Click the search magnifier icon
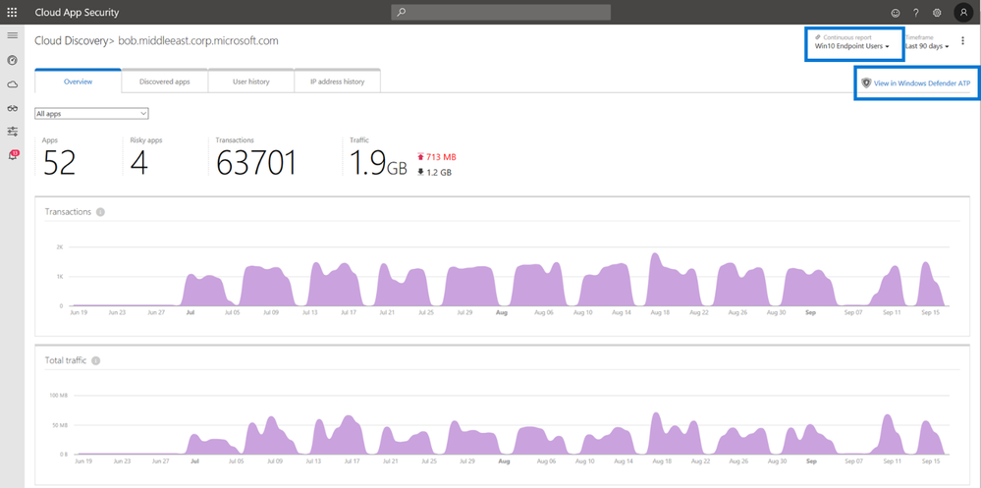 point(401,12)
